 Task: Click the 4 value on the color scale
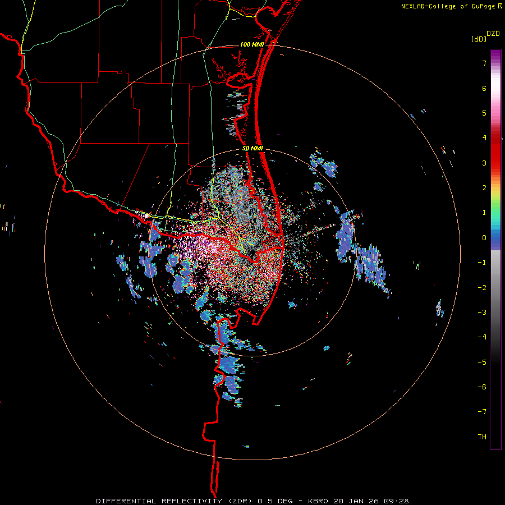click(484, 138)
